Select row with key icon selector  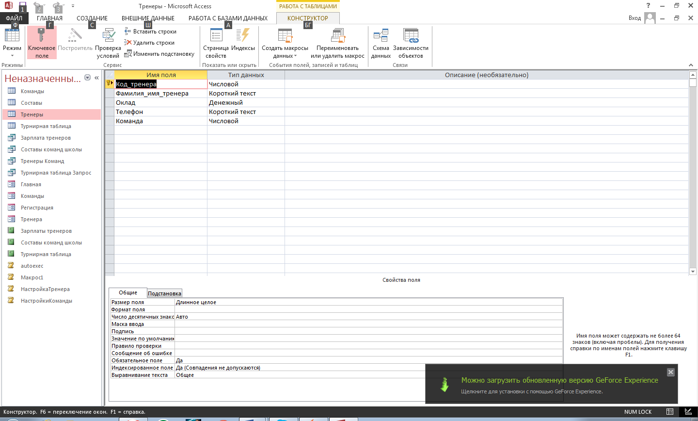110,83
